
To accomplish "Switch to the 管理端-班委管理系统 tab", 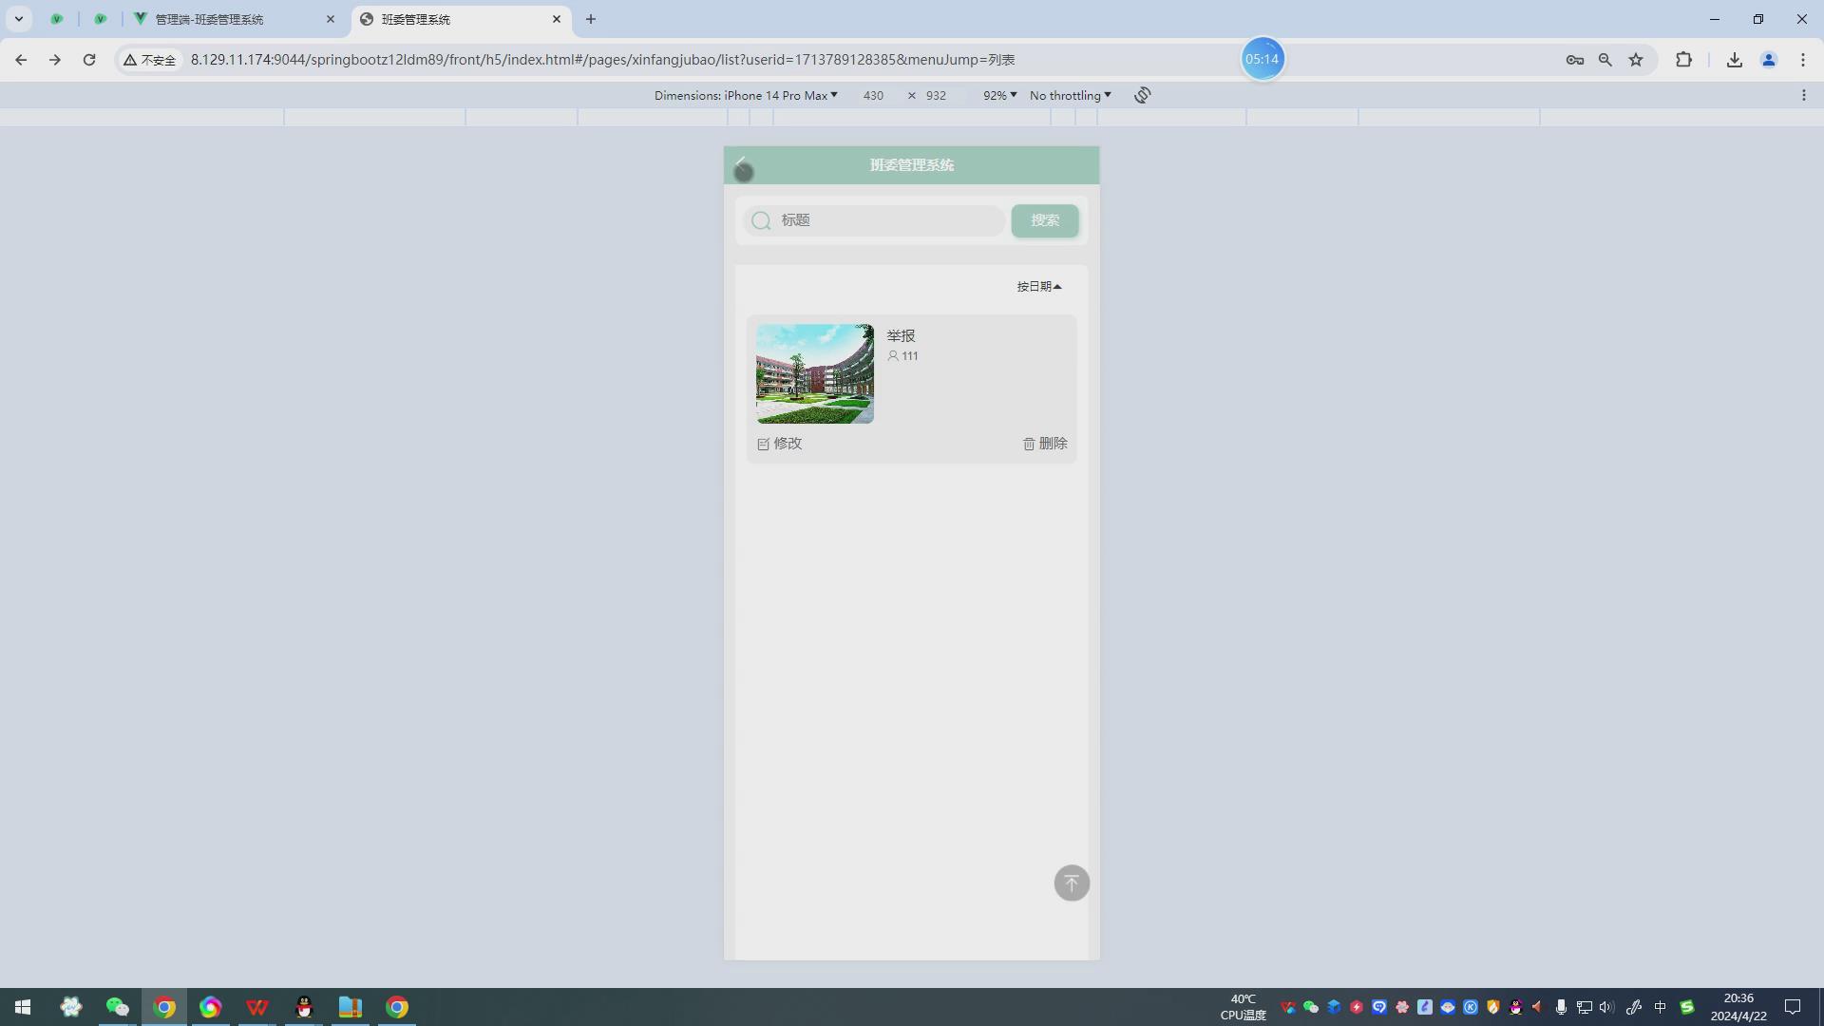I will click(x=228, y=19).
